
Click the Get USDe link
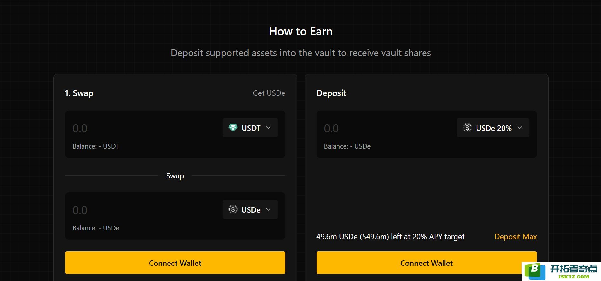[x=269, y=93]
